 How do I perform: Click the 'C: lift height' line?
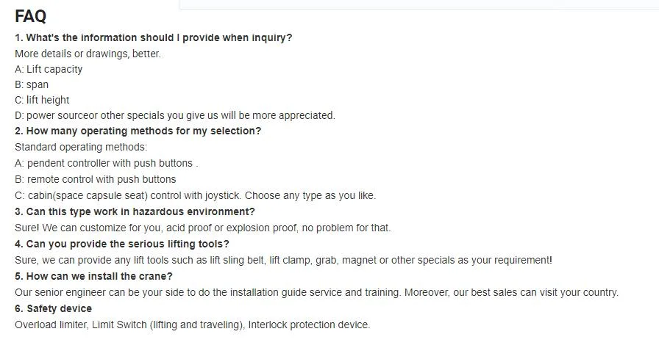(42, 100)
